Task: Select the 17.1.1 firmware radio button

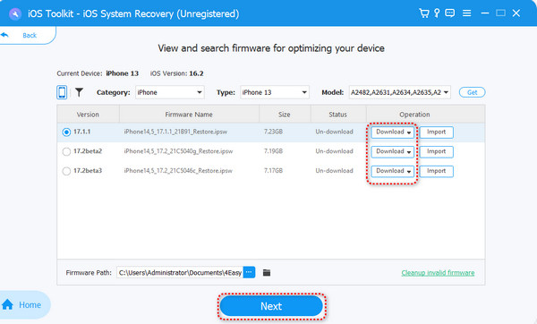Action: (66, 132)
